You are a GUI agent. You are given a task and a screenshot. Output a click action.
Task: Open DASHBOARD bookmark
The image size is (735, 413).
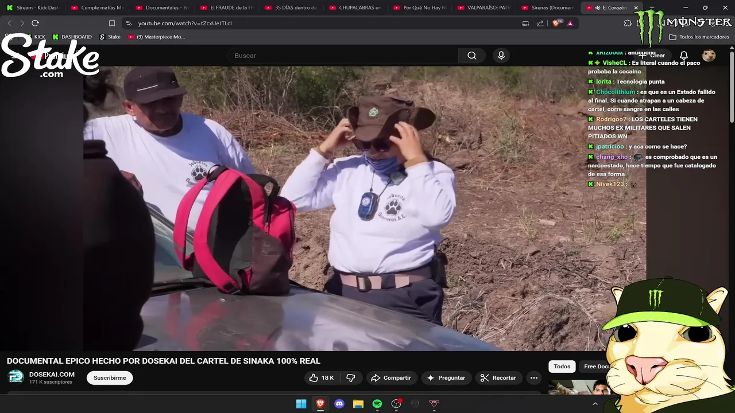click(72, 37)
